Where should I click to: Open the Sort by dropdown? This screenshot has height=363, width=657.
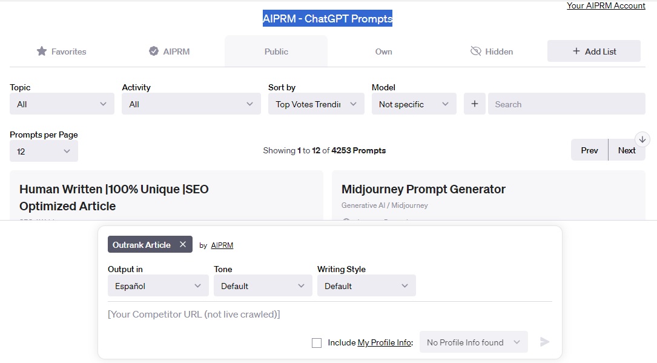click(315, 104)
